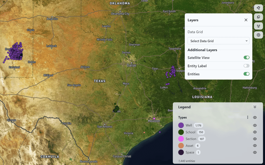Open map settings gear icon
The image size is (265, 165).
point(258,35)
